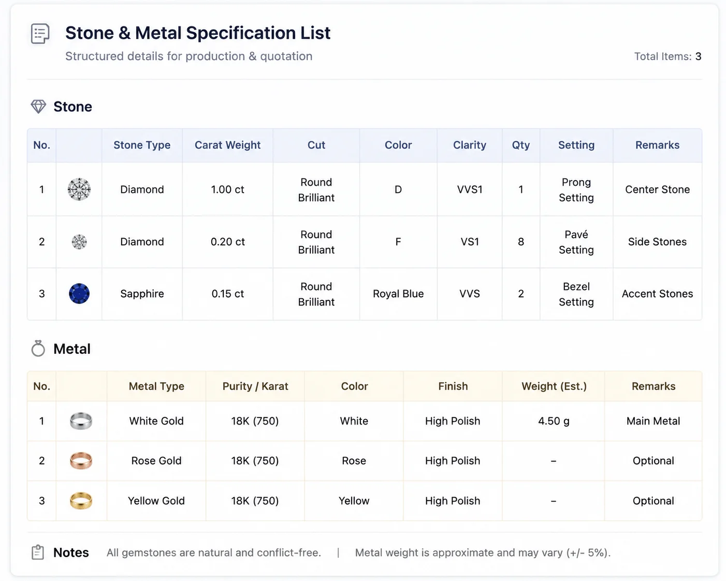The width and height of the screenshot is (726, 581).
Task: Click the Main Metal remark cell
Action: tap(653, 421)
